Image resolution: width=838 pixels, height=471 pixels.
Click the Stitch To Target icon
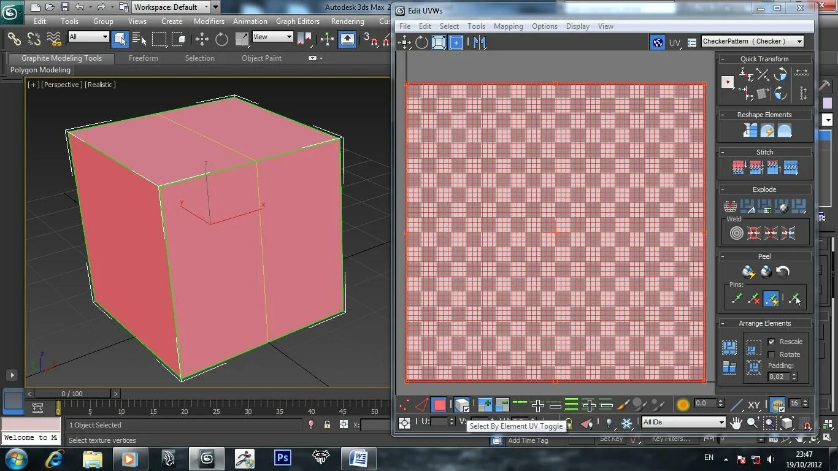click(739, 167)
